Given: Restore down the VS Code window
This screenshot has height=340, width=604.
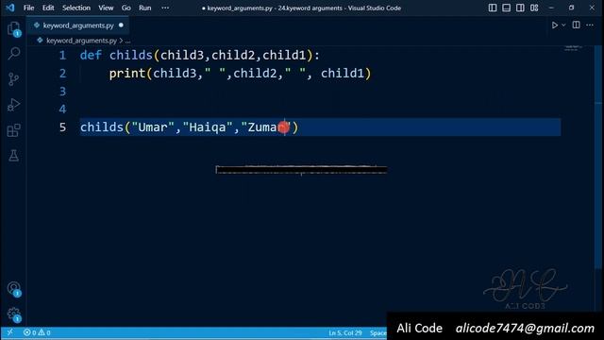Looking at the screenshot, I should (x=571, y=8).
